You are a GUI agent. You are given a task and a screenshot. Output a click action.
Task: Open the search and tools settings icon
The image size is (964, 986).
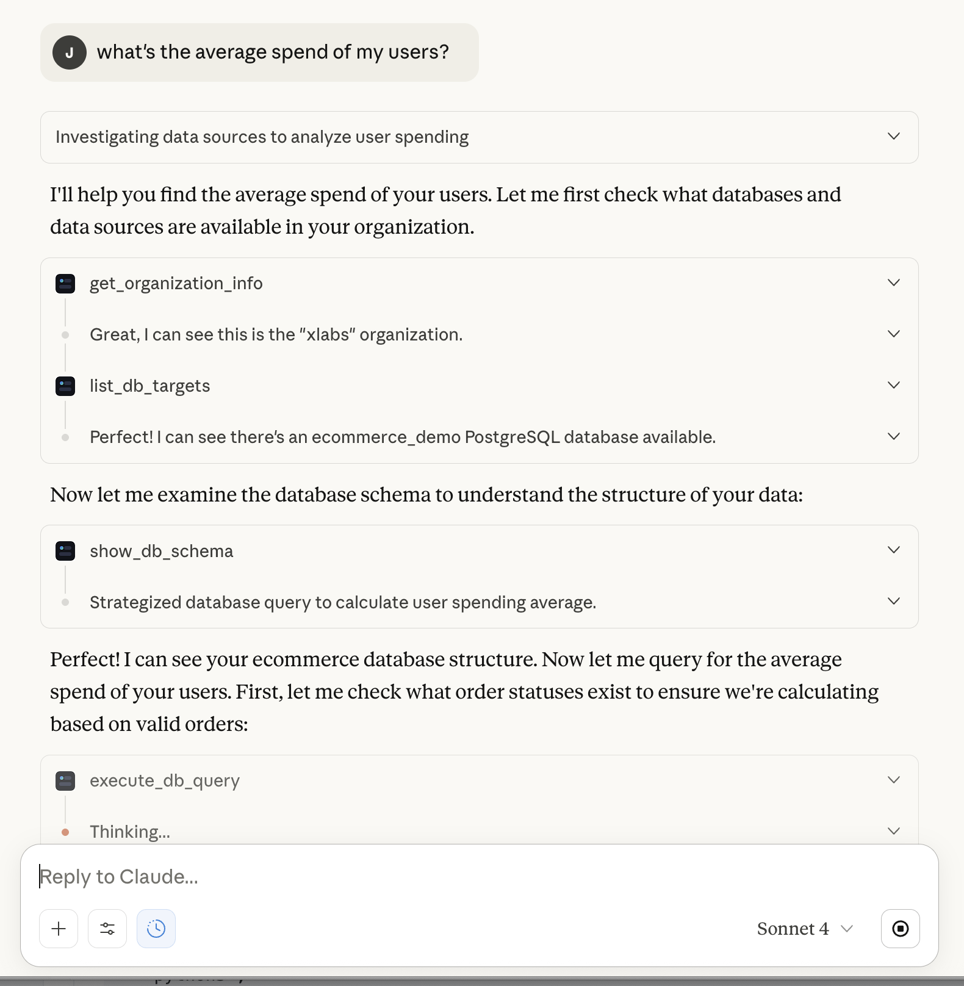(107, 929)
